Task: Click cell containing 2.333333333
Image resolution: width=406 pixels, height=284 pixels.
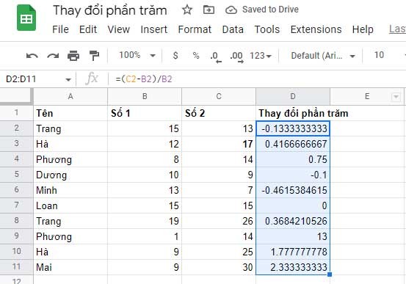Action: [x=293, y=267]
